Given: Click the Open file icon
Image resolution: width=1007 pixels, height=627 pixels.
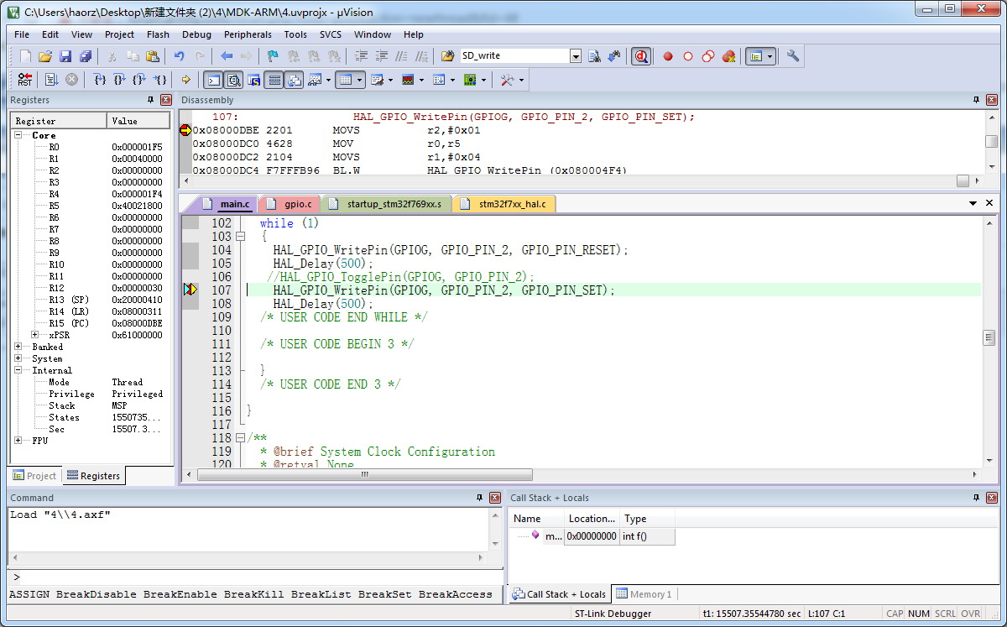Looking at the screenshot, I should click(45, 56).
